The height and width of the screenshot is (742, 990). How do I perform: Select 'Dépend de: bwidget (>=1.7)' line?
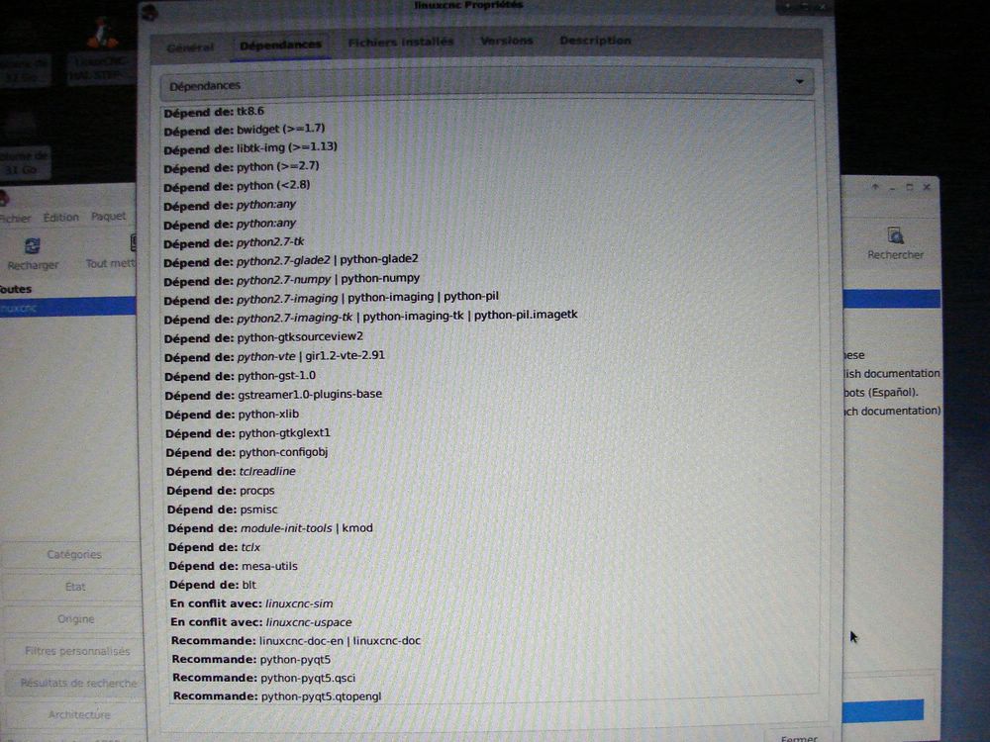point(245,130)
